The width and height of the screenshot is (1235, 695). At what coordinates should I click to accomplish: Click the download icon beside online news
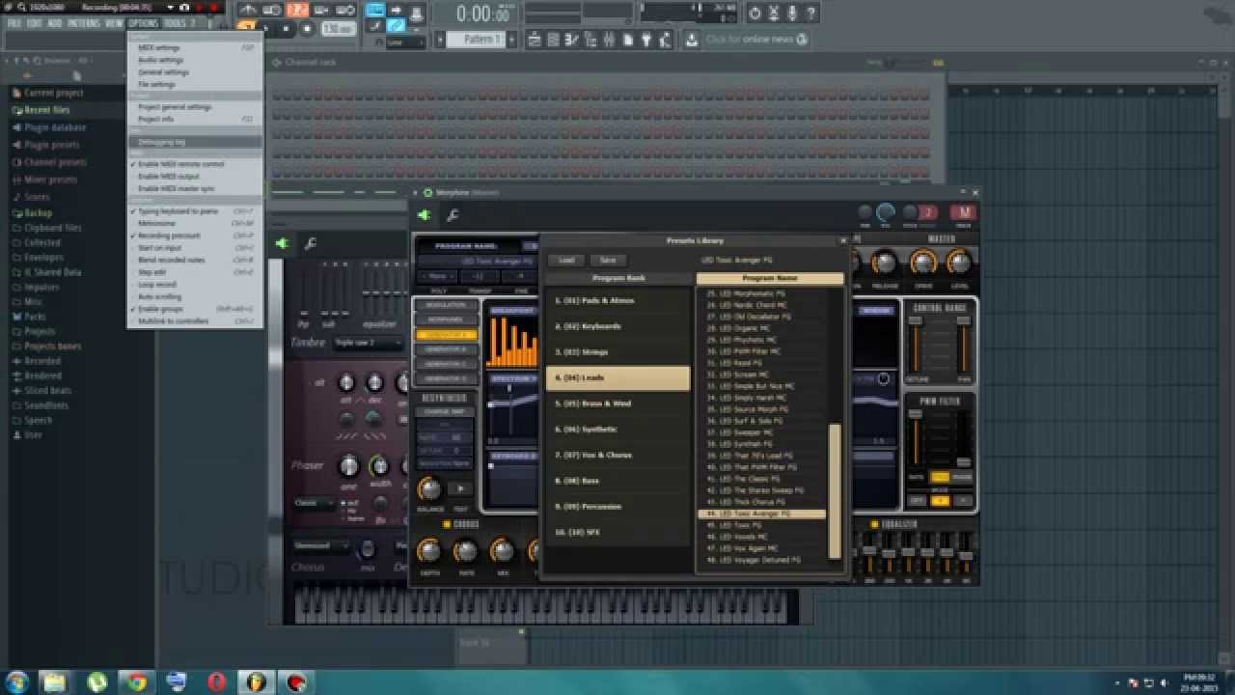692,40
